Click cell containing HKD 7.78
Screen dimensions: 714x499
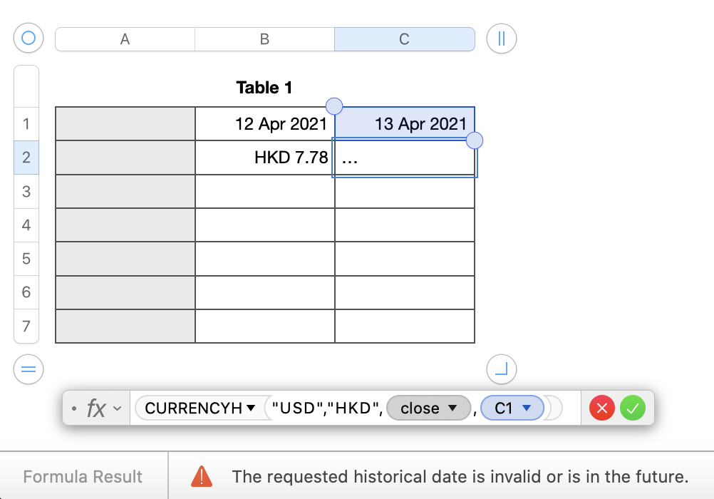264,158
